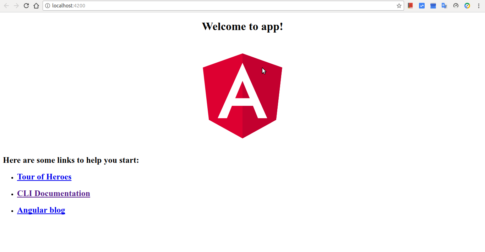485x252 pixels.
Task: Reload the localhost page
Action: 26,6
